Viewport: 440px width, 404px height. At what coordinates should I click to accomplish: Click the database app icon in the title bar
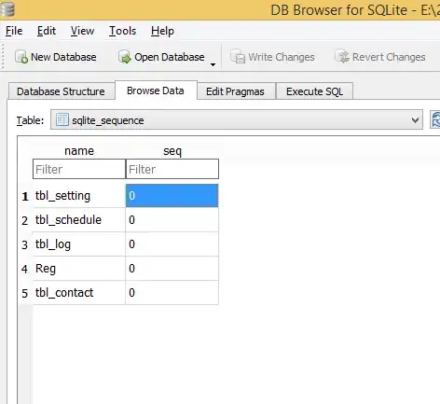click(7, 8)
